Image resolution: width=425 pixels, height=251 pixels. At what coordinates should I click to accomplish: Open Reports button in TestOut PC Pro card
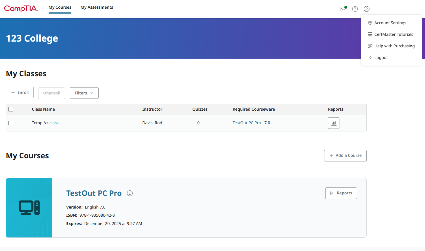pos(341,193)
